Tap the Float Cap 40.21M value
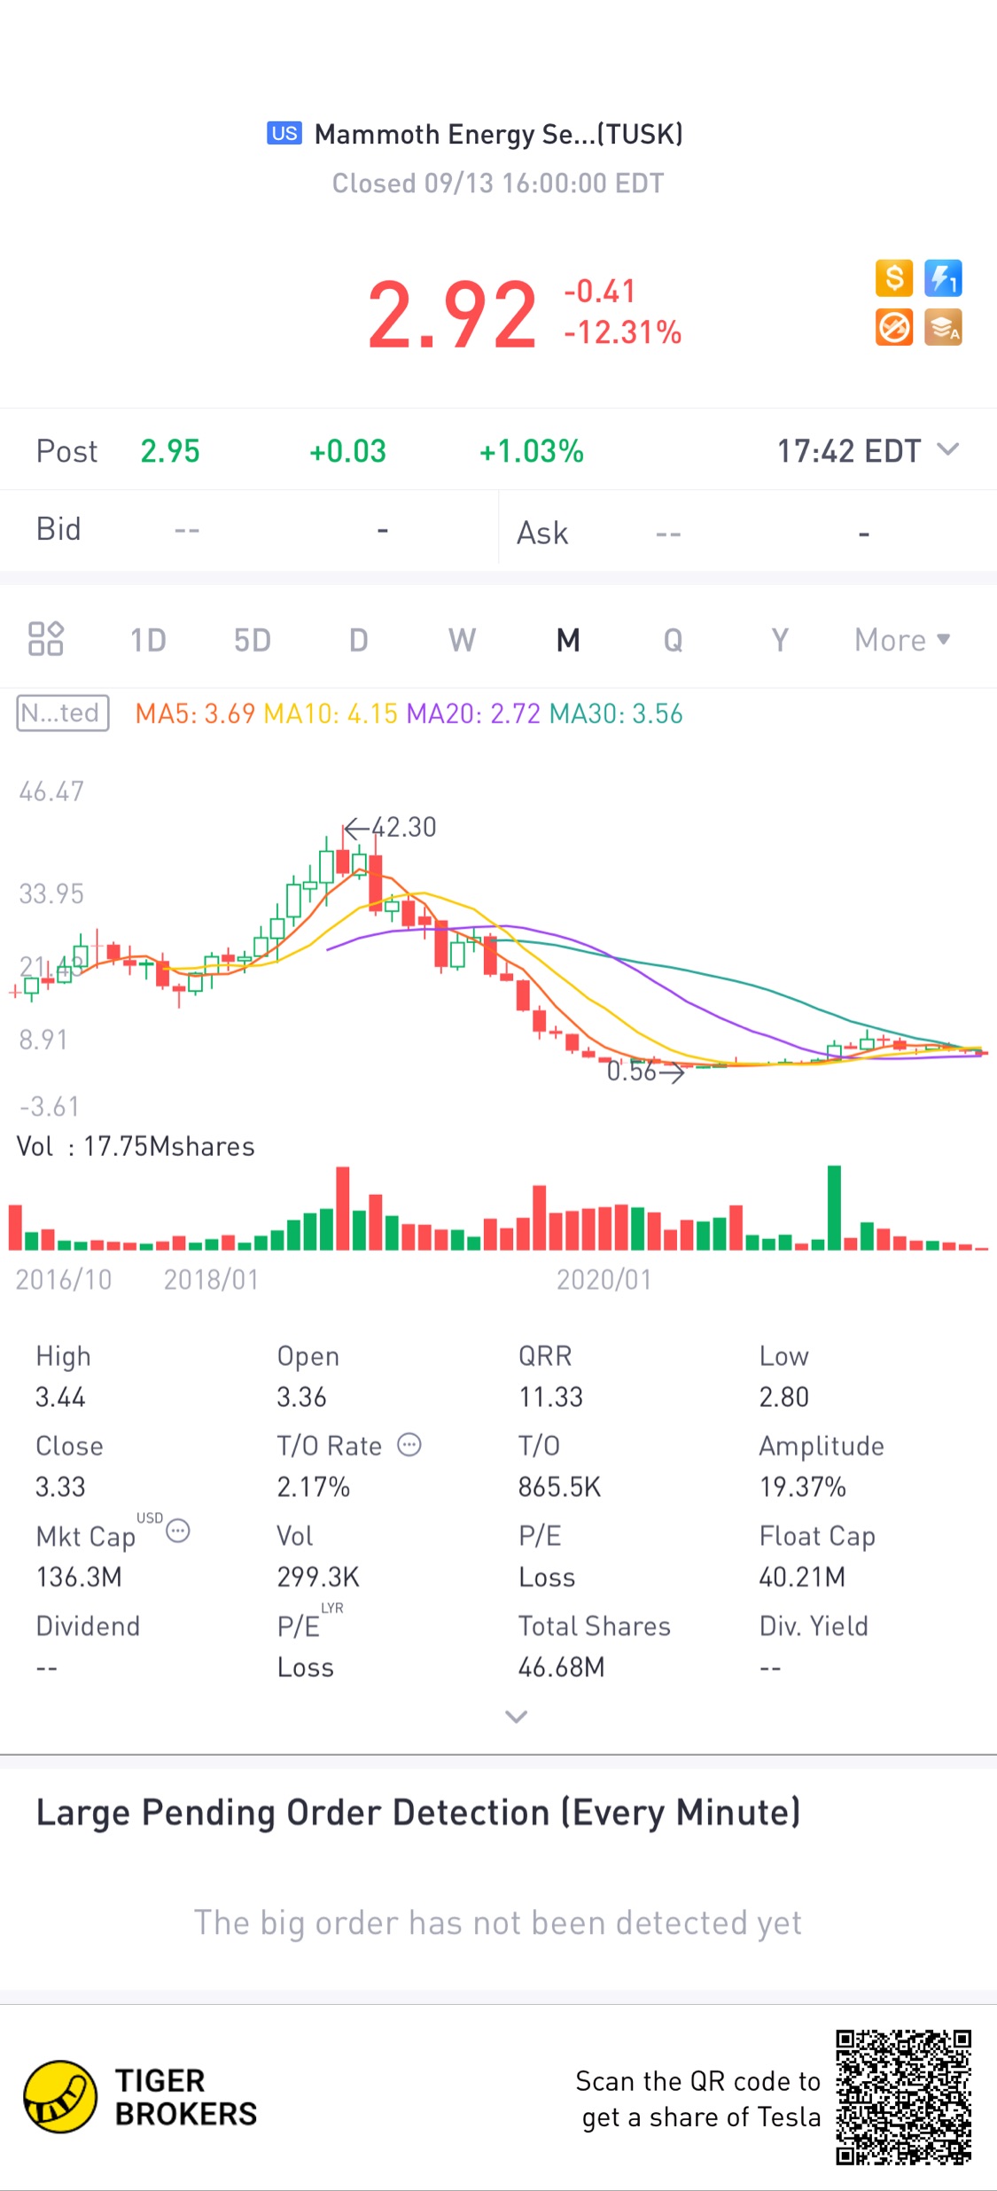 coord(802,1577)
